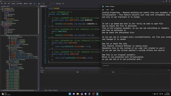Image resolution: width=171 pixels, height=96 pixels.
Task: Open the Help menu in dnSpy
Action: (31, 3)
